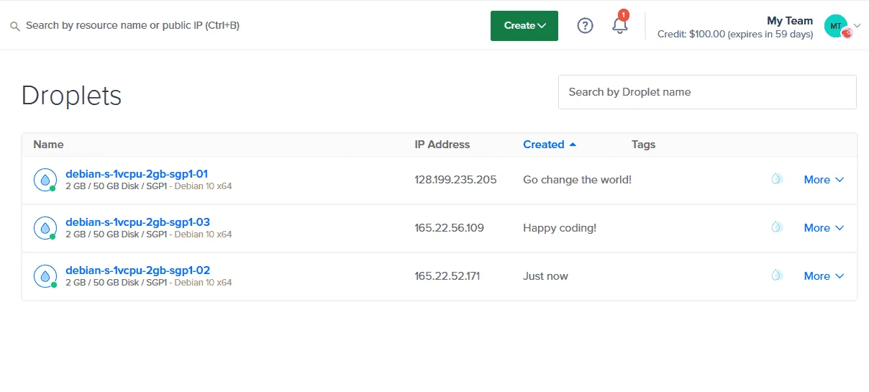Sort droplets by Name column
869x392 pixels.
tap(48, 145)
